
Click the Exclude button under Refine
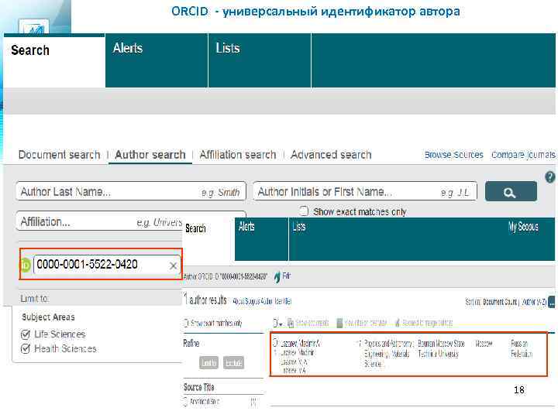[233, 362]
